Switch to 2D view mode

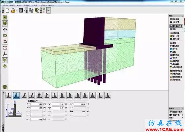(5, 17)
